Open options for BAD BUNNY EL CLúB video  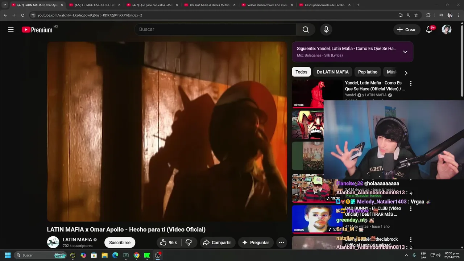tap(411, 209)
